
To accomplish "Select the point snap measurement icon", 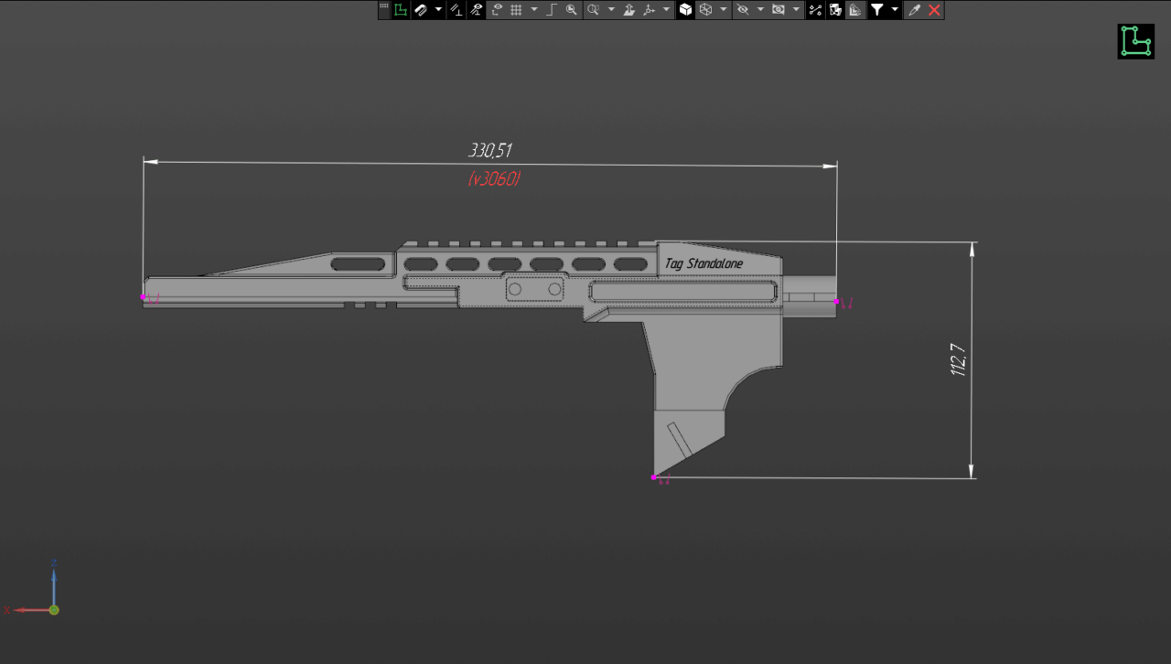I will point(499,10).
